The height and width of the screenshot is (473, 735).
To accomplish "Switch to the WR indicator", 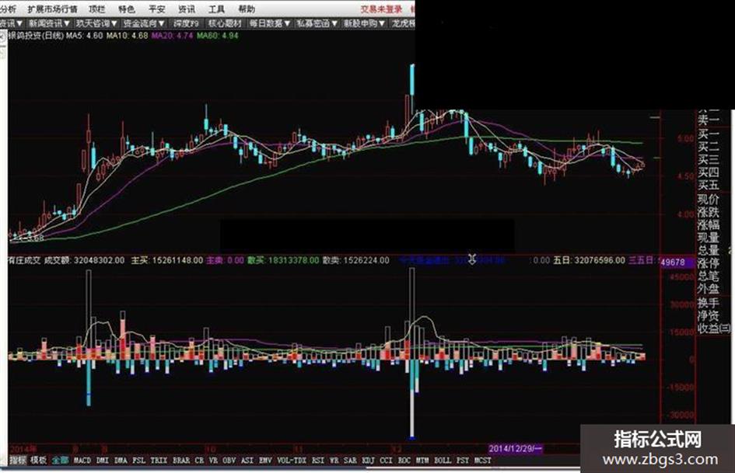I will pyautogui.click(x=334, y=461).
